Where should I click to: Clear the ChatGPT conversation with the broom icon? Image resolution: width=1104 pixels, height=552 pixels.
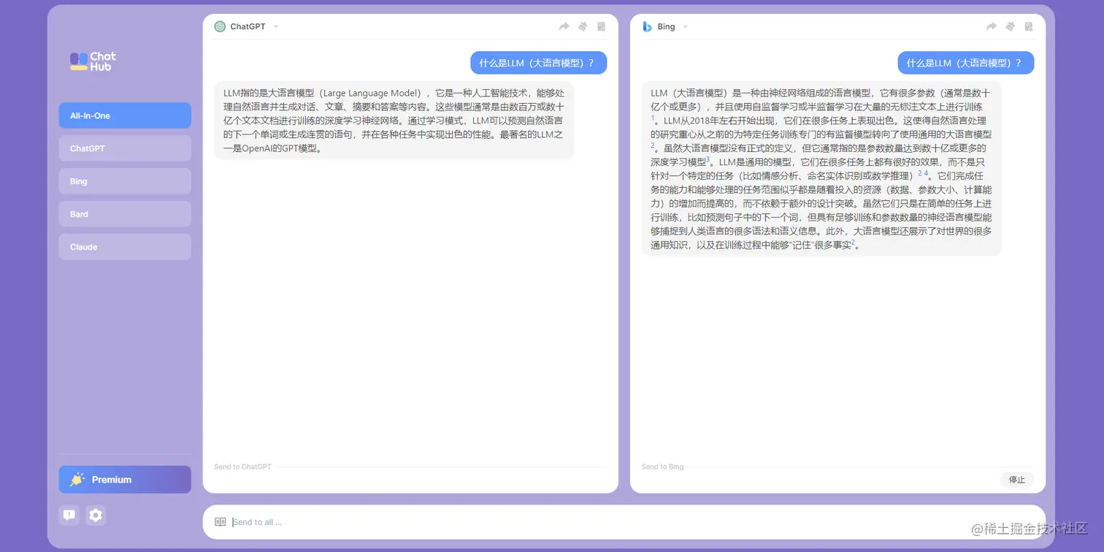tap(583, 27)
